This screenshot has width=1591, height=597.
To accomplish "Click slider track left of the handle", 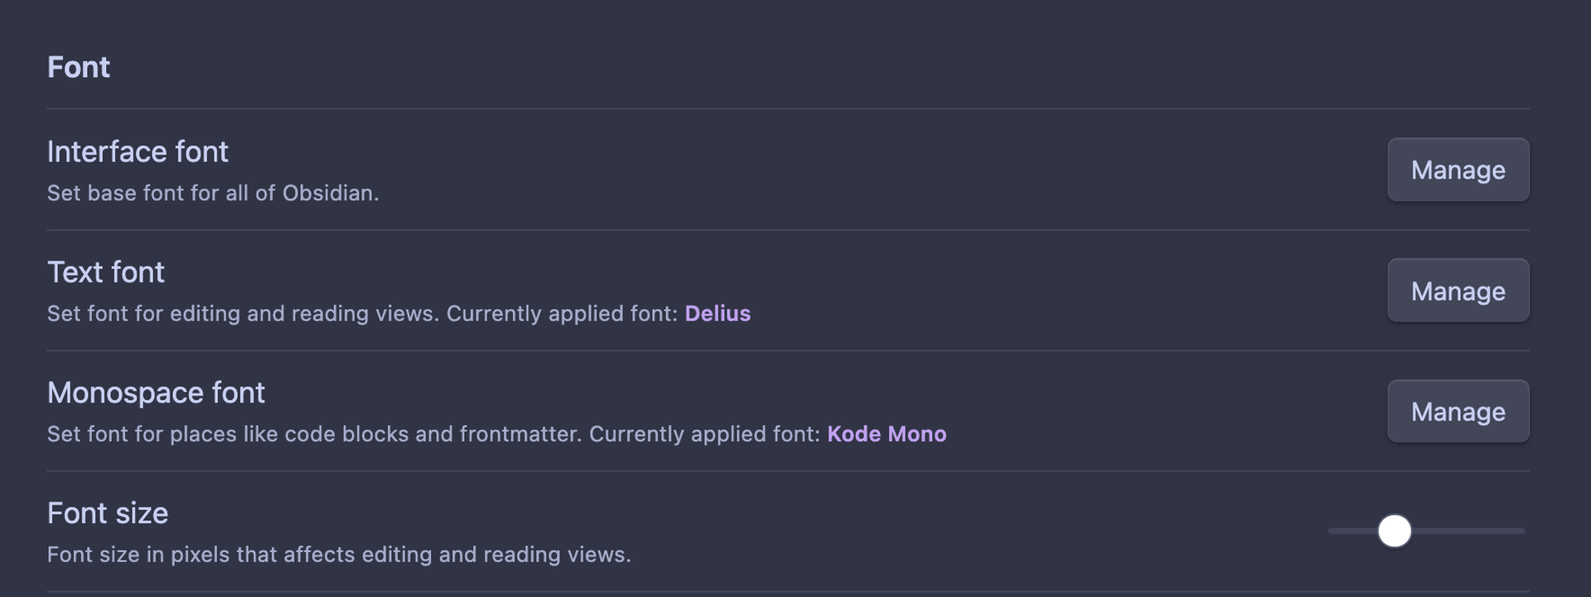I will 1351,531.
